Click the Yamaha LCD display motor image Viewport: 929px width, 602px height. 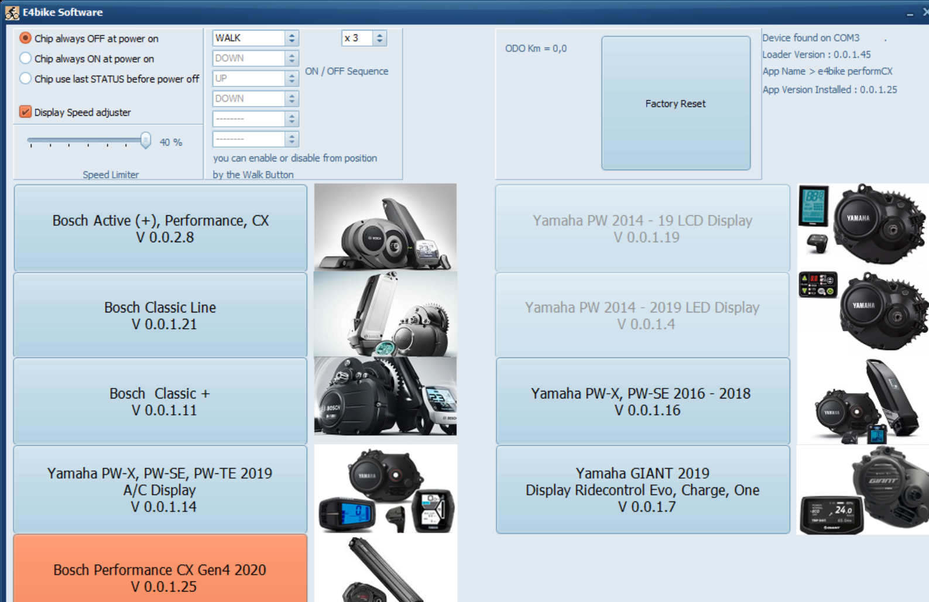863,225
